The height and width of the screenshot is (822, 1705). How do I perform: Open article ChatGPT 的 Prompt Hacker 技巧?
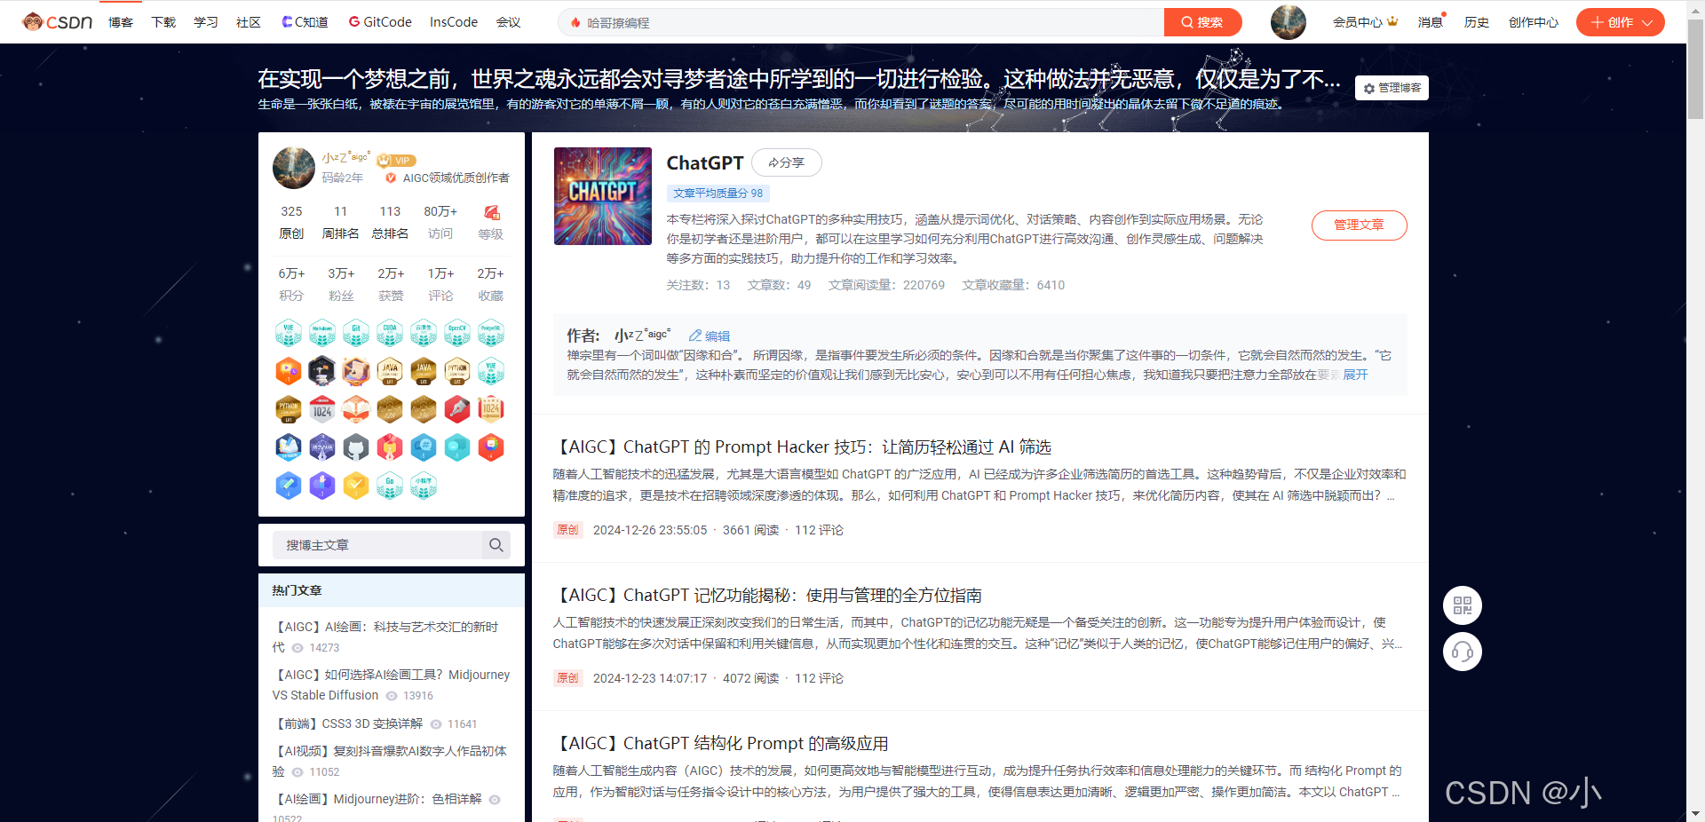pyautogui.click(x=803, y=447)
